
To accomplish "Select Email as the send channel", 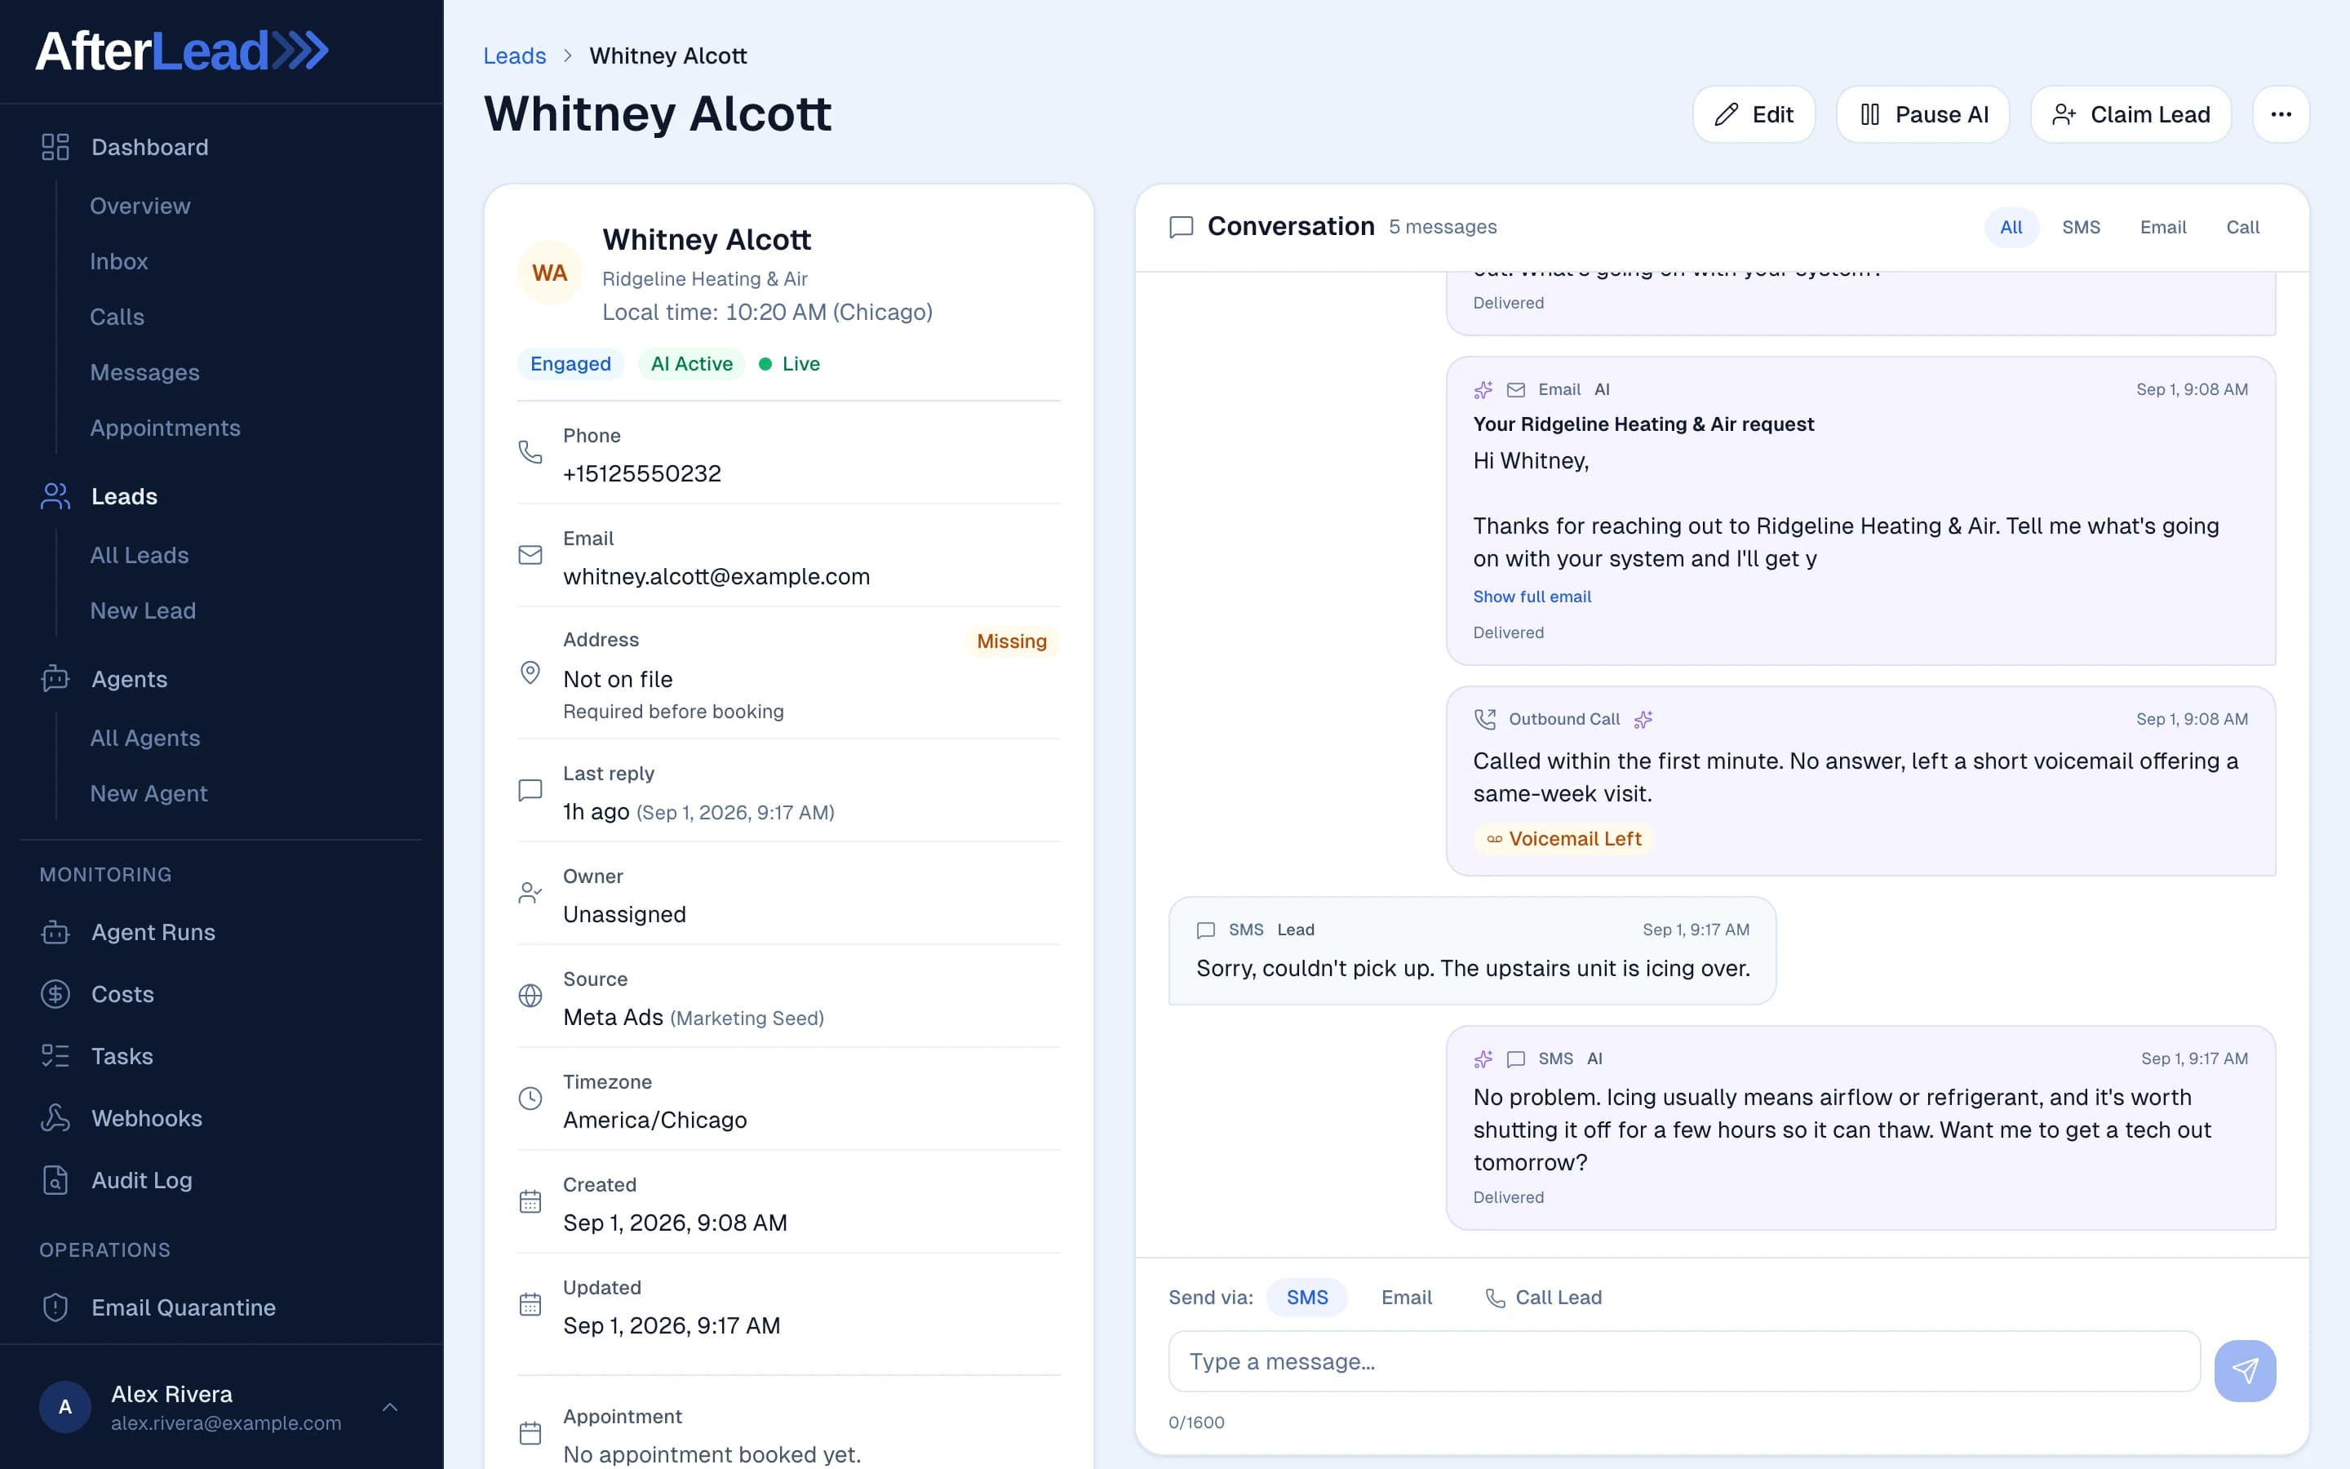I will coord(1406,1297).
